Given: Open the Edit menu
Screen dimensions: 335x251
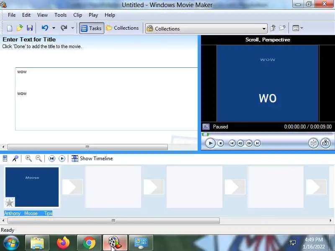Looking at the screenshot, I should pos(26,15).
